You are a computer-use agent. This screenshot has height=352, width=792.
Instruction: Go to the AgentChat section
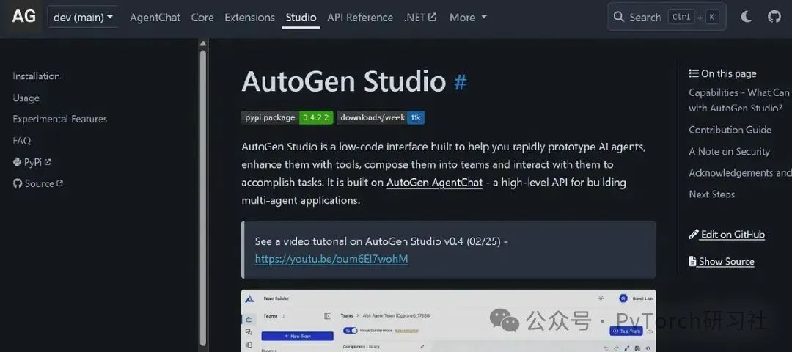pyautogui.click(x=155, y=17)
